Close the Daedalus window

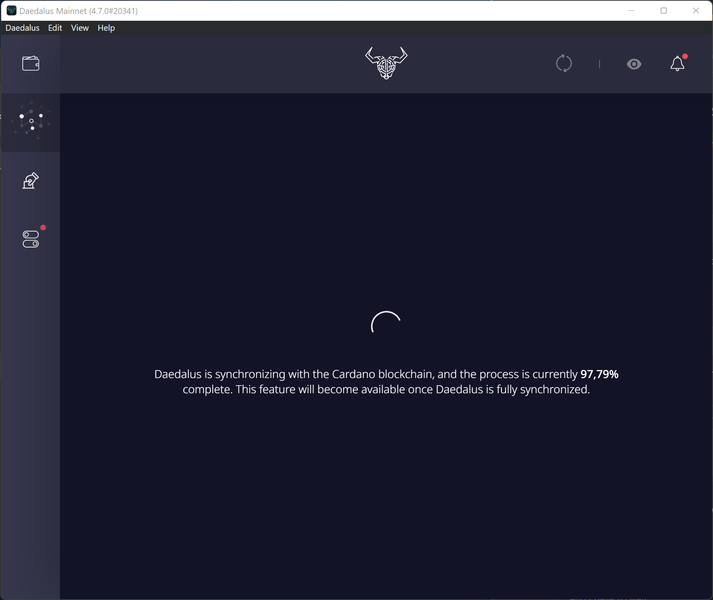(x=696, y=10)
